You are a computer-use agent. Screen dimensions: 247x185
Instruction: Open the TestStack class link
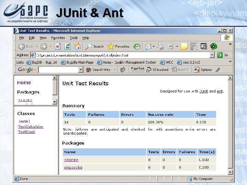(27, 132)
